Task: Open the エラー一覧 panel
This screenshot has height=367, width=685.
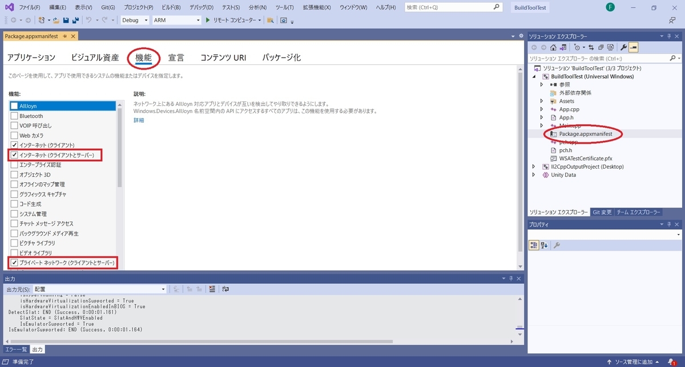Action: 16,349
